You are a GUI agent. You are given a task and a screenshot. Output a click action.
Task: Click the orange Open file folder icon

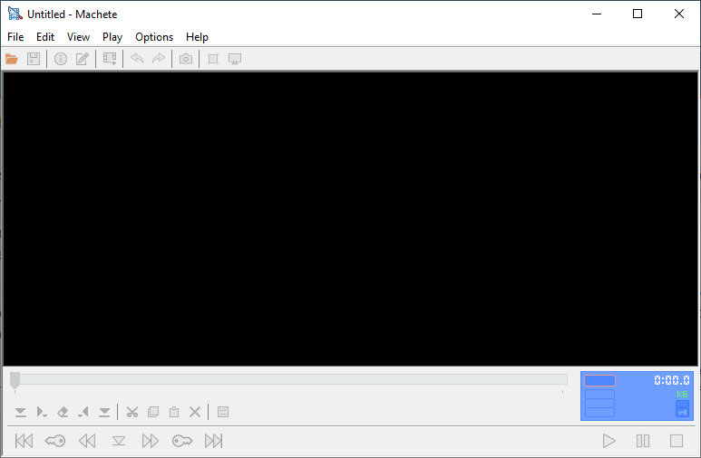click(12, 59)
